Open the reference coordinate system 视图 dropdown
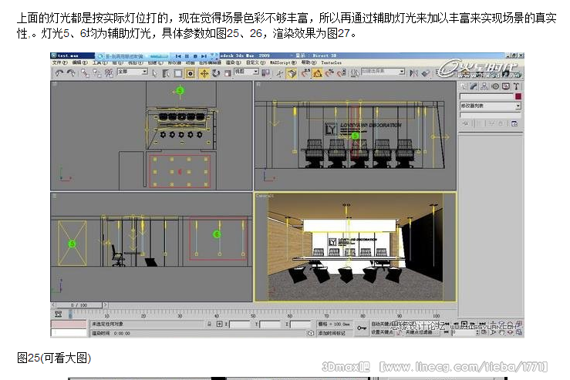Image resolution: width=570 pixels, height=380 pixels. pyautogui.click(x=246, y=72)
